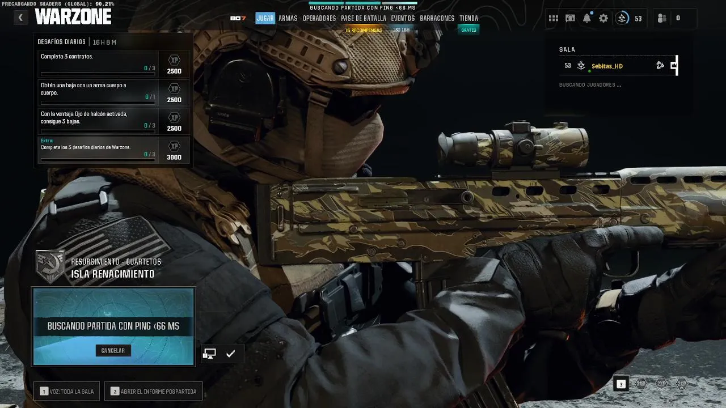Click the party leader crown icon
This screenshot has width=726, height=408.
pyautogui.click(x=674, y=65)
